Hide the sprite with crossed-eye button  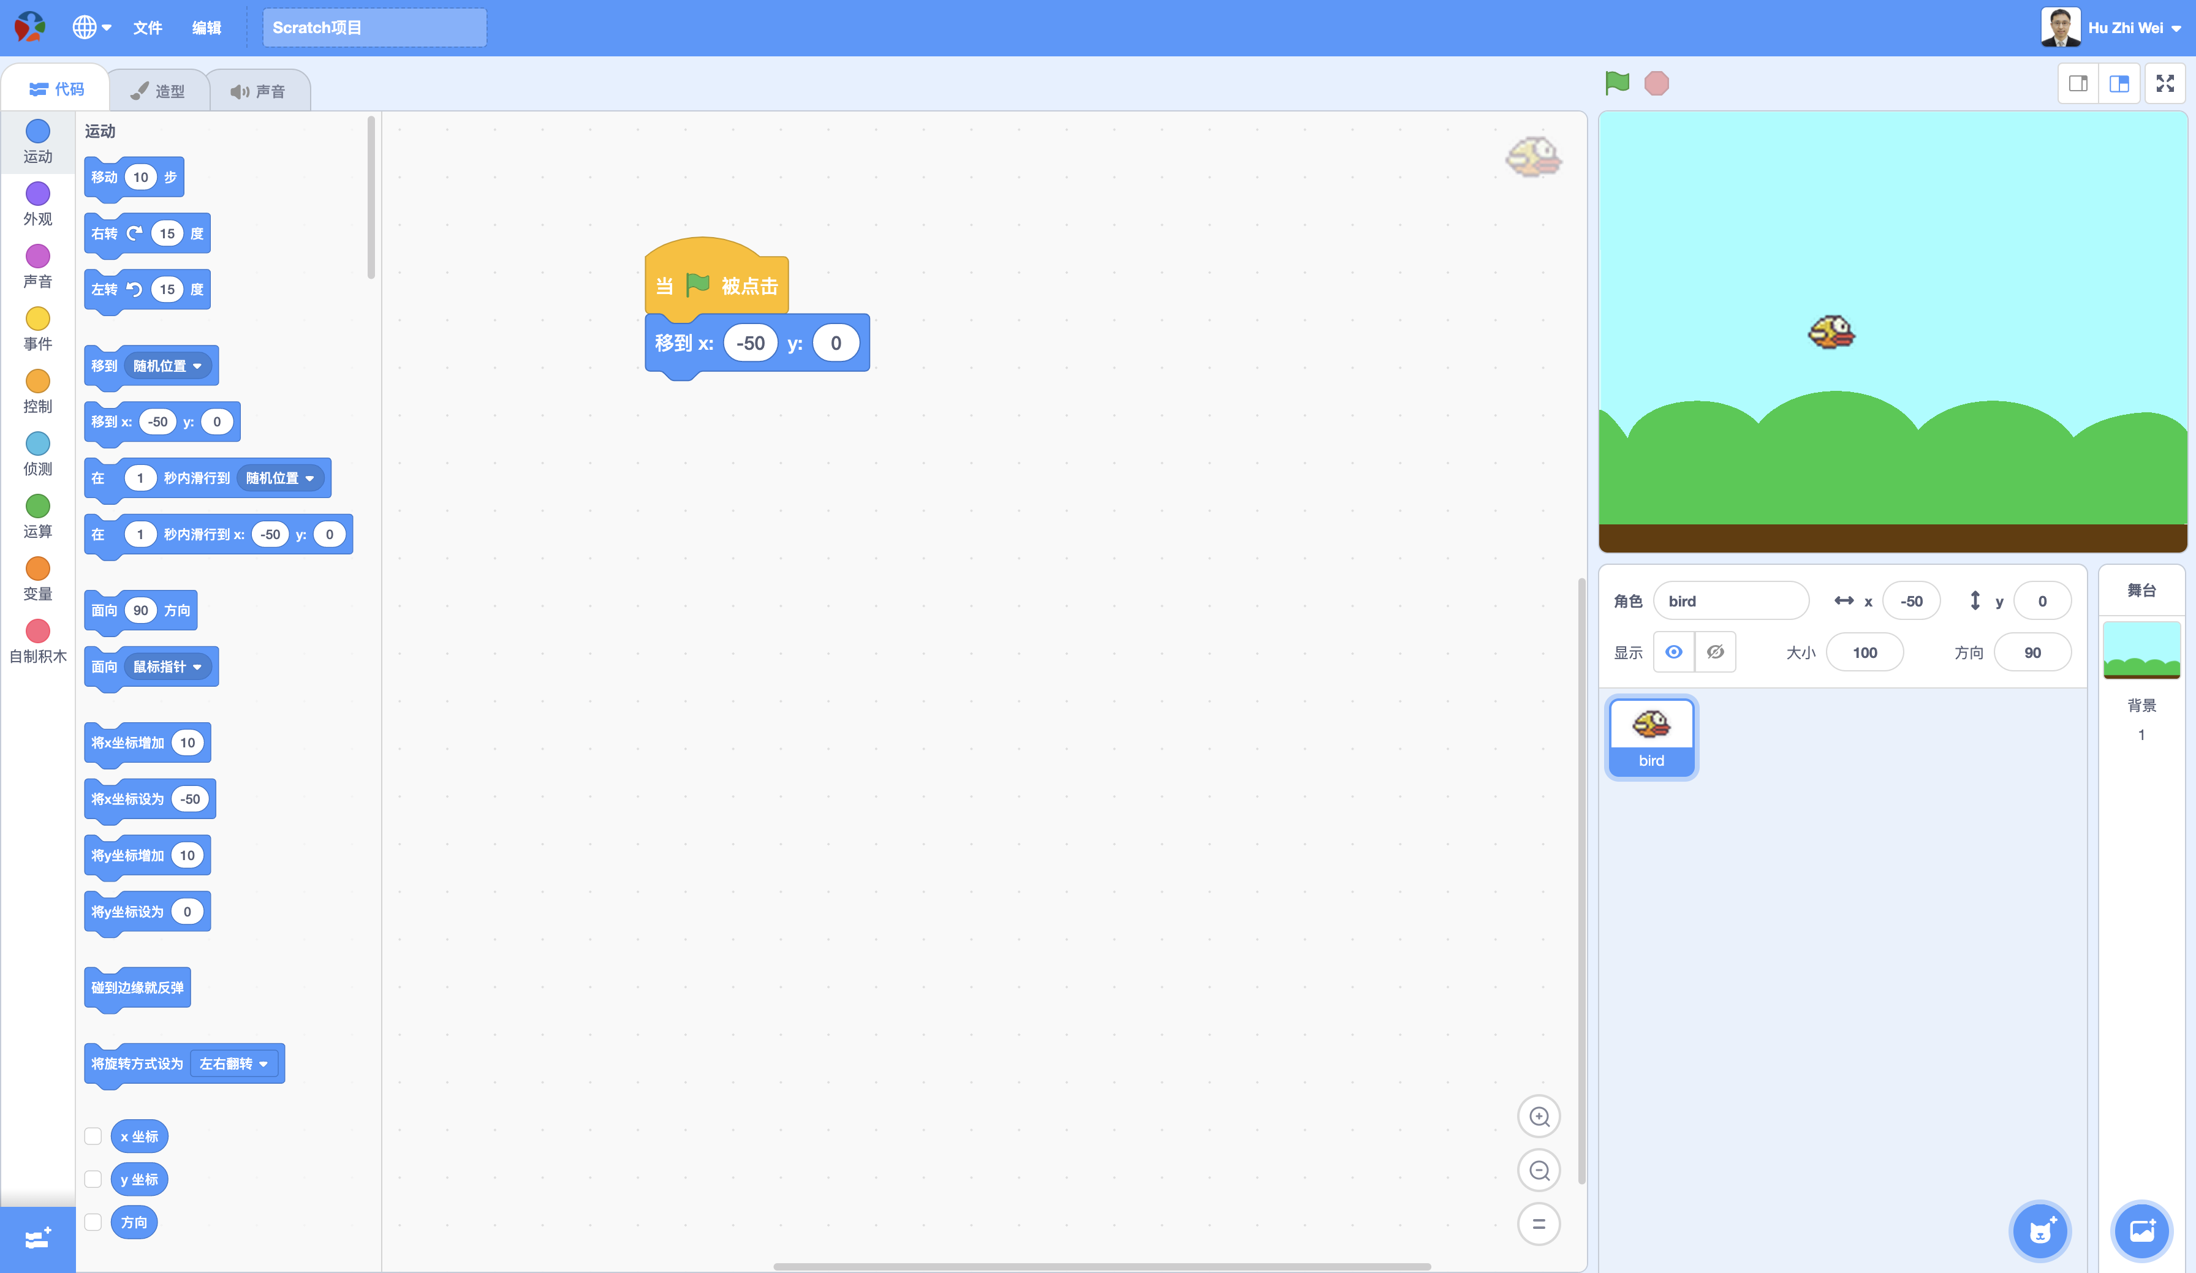click(1715, 652)
